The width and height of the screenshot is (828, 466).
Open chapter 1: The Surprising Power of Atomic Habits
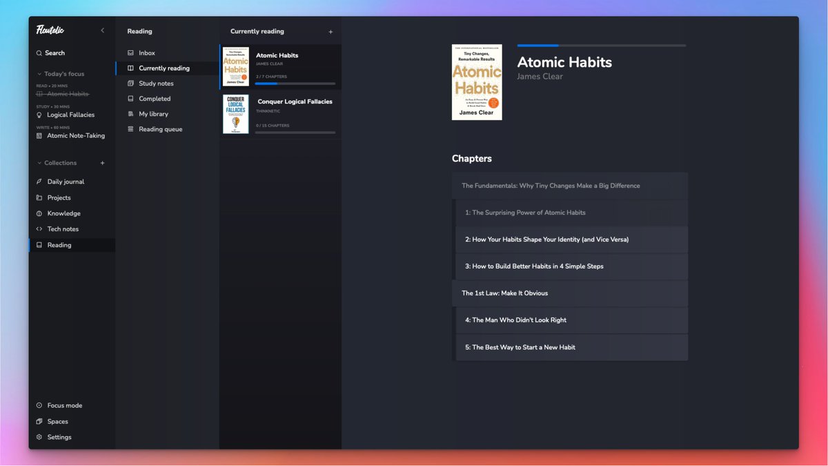click(x=572, y=213)
